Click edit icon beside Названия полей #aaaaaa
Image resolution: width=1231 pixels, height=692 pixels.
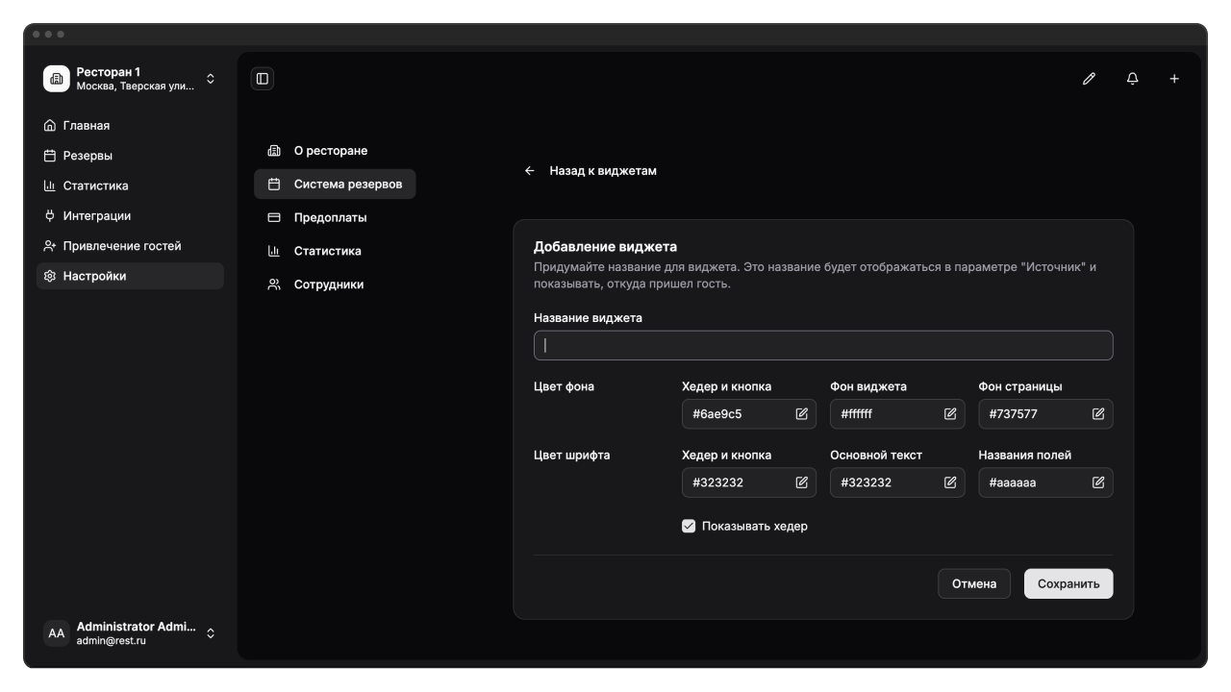tap(1098, 482)
